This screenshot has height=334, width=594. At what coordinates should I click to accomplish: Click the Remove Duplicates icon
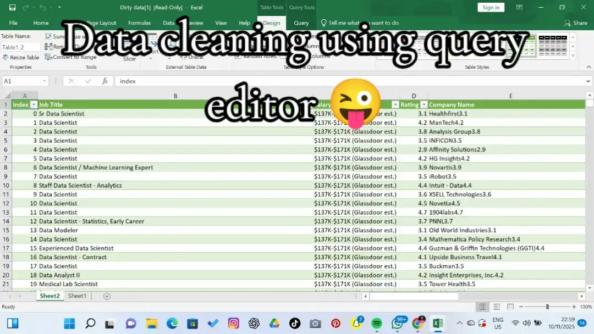pyautogui.click(x=48, y=47)
